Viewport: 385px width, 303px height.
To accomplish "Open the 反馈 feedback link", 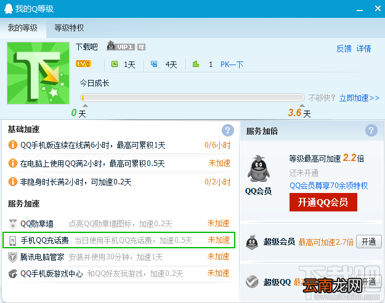I will pos(344,49).
